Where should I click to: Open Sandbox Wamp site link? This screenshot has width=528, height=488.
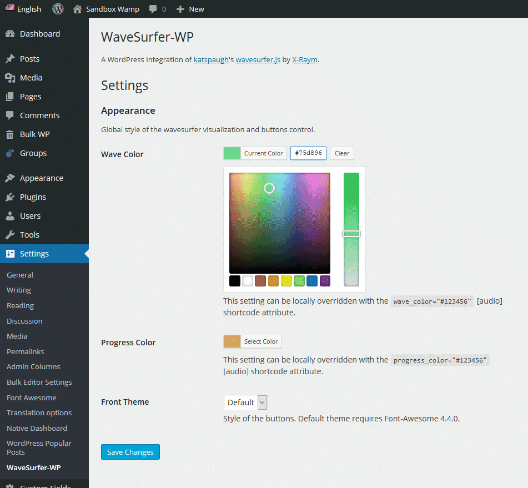tap(113, 9)
